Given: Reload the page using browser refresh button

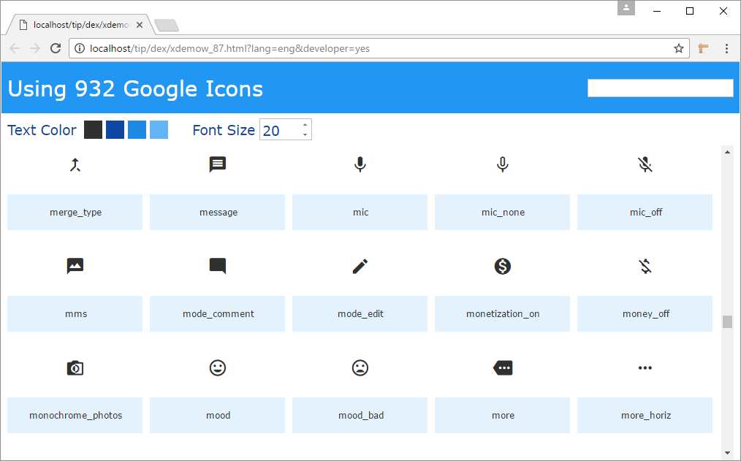Looking at the screenshot, I should [x=56, y=48].
